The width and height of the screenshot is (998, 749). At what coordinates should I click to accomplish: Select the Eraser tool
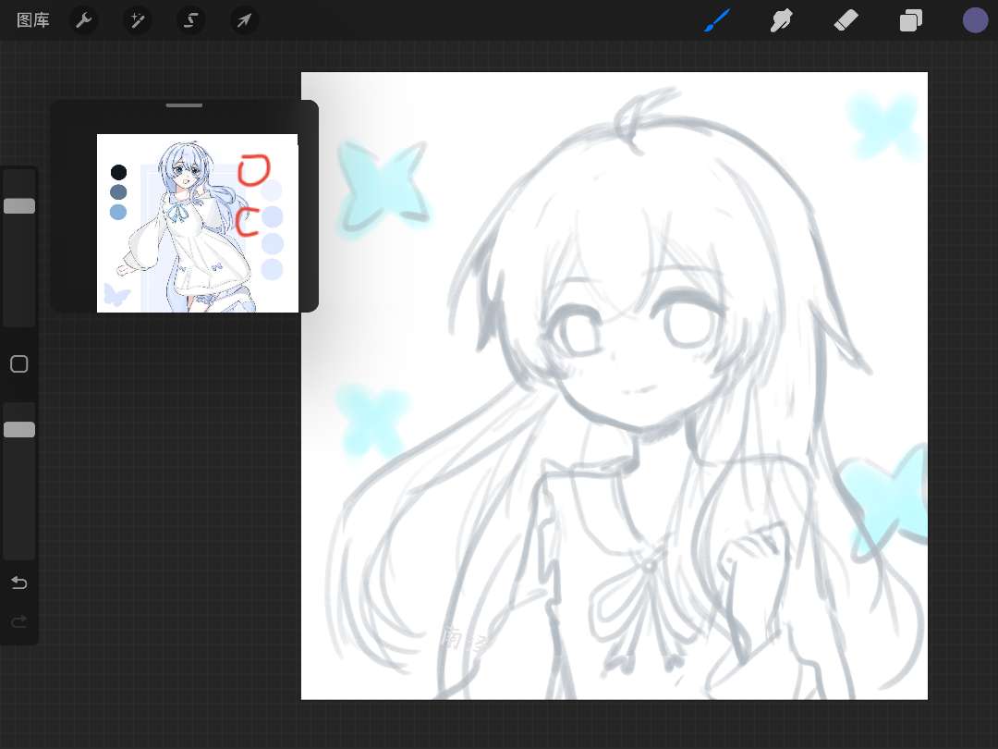(846, 20)
